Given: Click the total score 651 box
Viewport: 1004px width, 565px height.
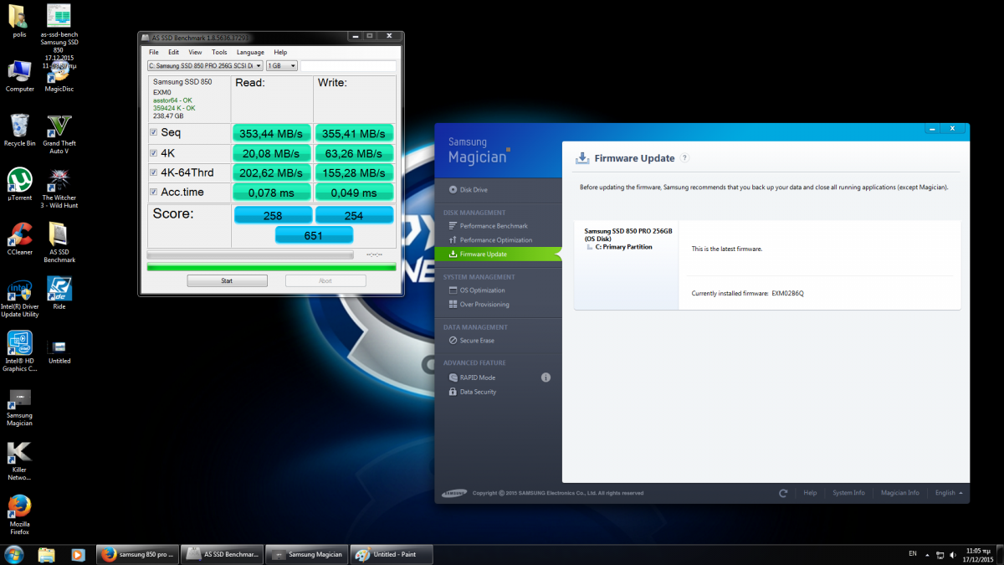Looking at the screenshot, I should (x=314, y=236).
